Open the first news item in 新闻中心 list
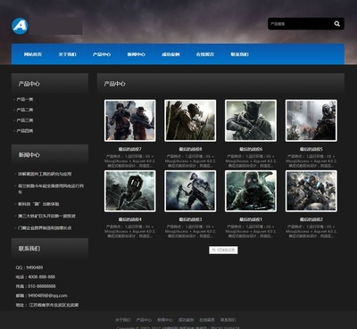 pos(45,174)
